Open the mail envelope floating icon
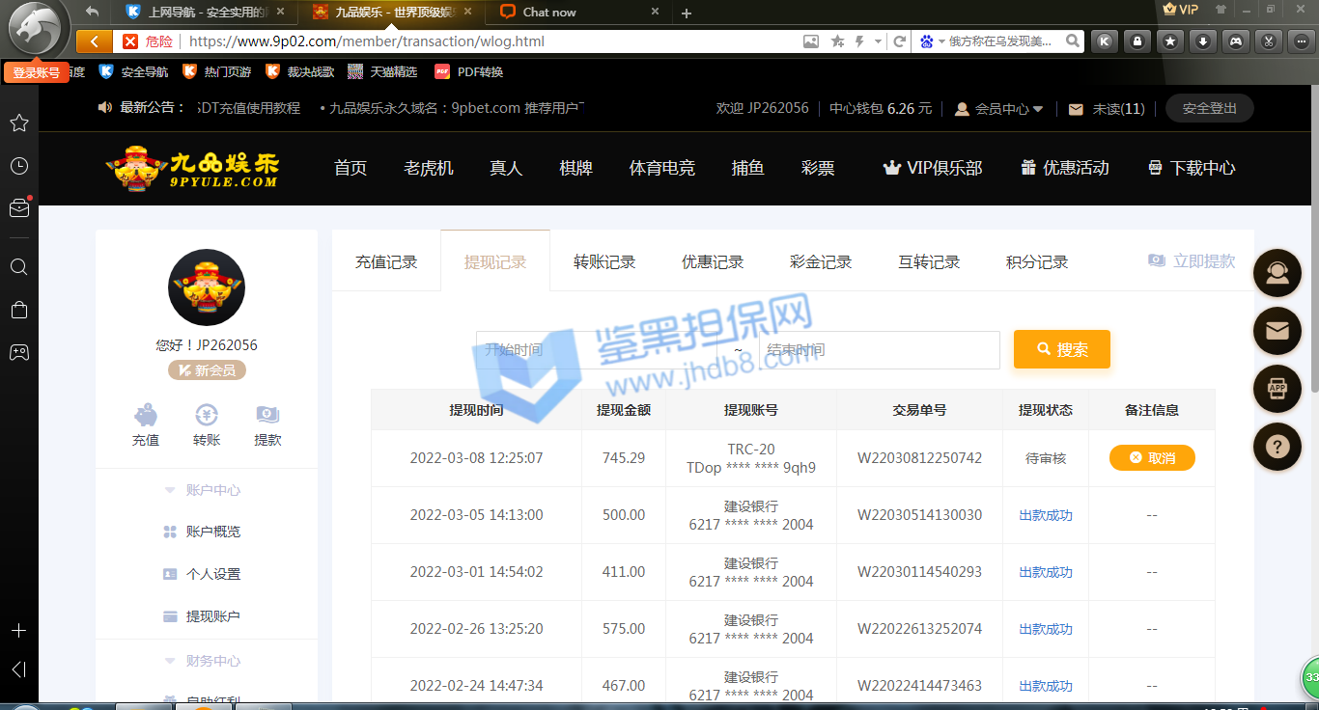 1277,331
